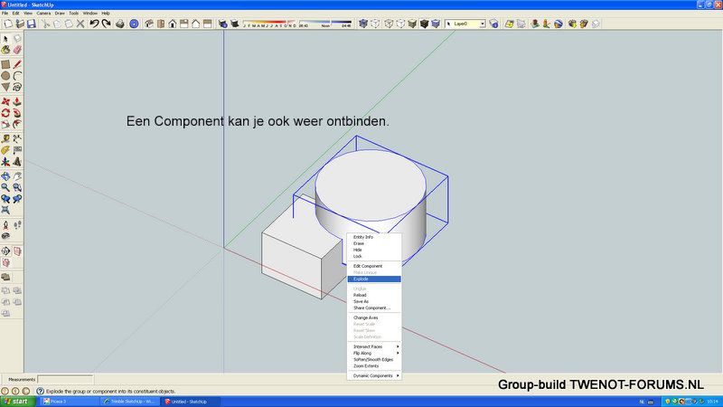Click the status bar help question icon
Screen dimensions: 723x407
[40, 392]
